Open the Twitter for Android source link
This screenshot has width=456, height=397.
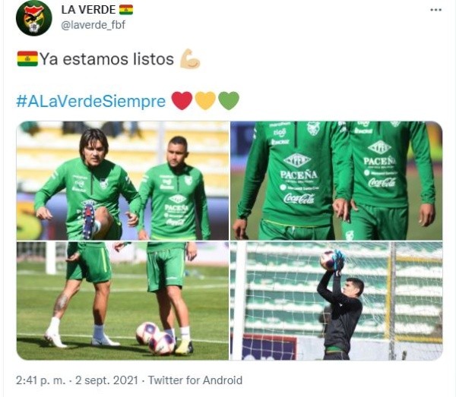tap(195, 380)
